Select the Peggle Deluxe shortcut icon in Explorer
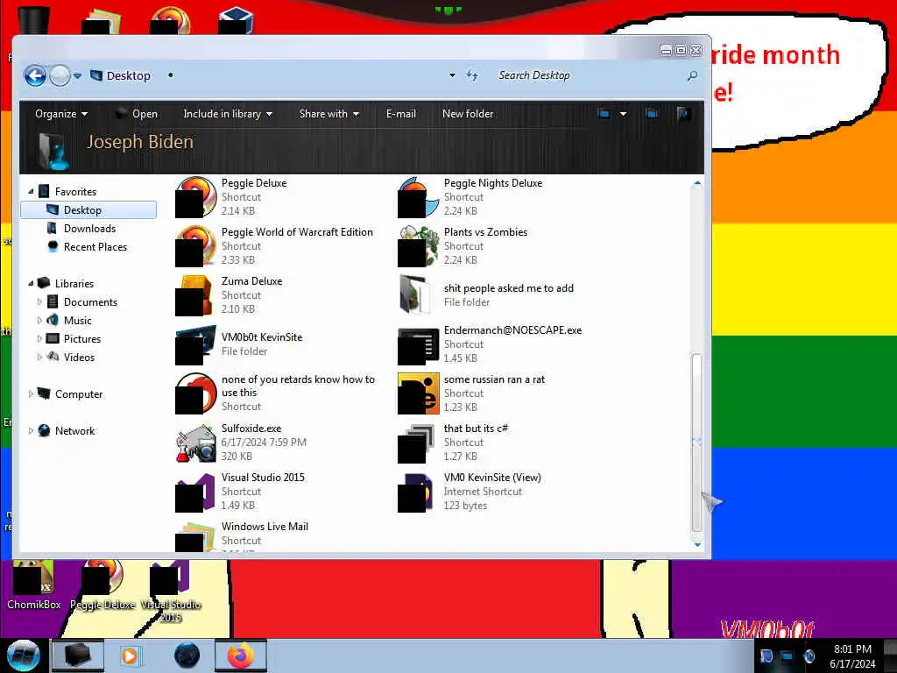The height and width of the screenshot is (673, 897). 195,197
